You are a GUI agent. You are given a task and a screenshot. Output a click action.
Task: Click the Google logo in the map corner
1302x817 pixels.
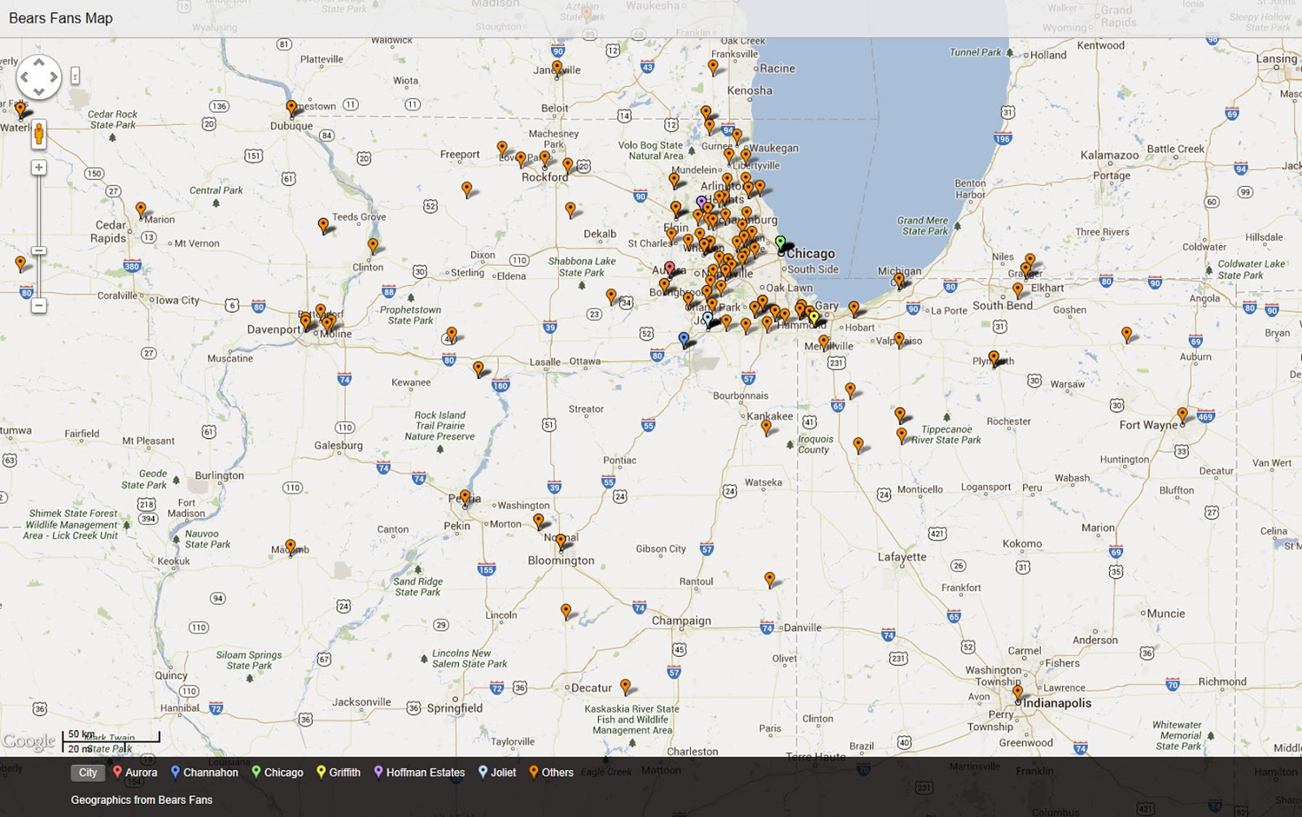(28, 740)
